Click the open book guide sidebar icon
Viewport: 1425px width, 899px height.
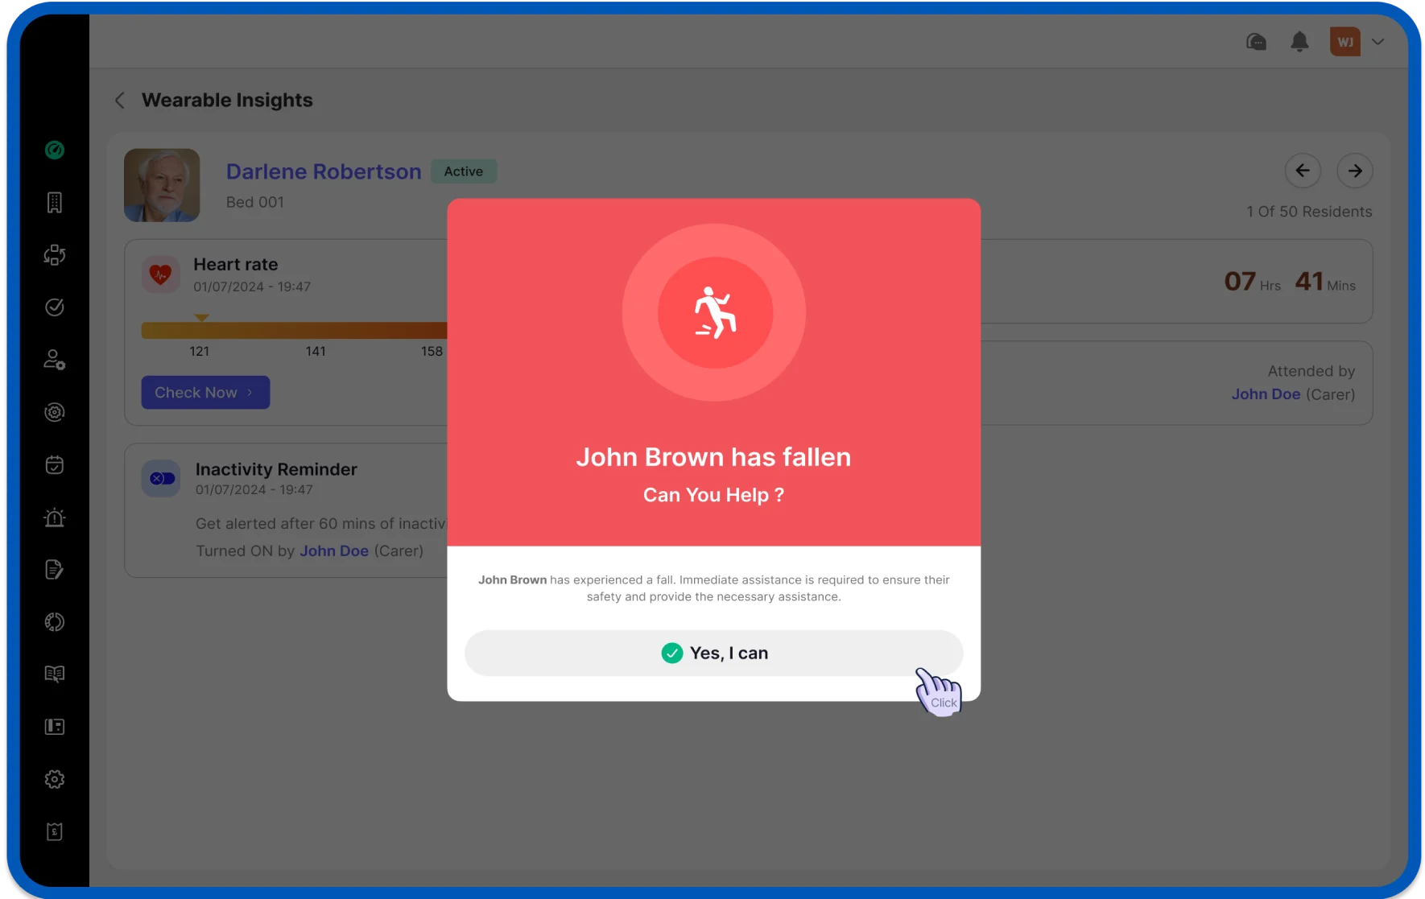pyautogui.click(x=55, y=674)
